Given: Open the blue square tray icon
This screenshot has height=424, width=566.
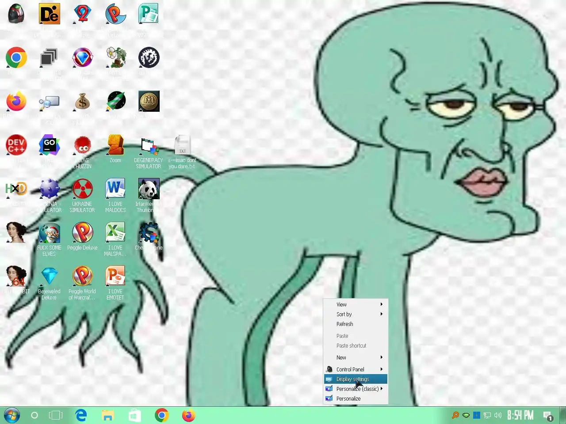Looking at the screenshot, I should click(477, 415).
